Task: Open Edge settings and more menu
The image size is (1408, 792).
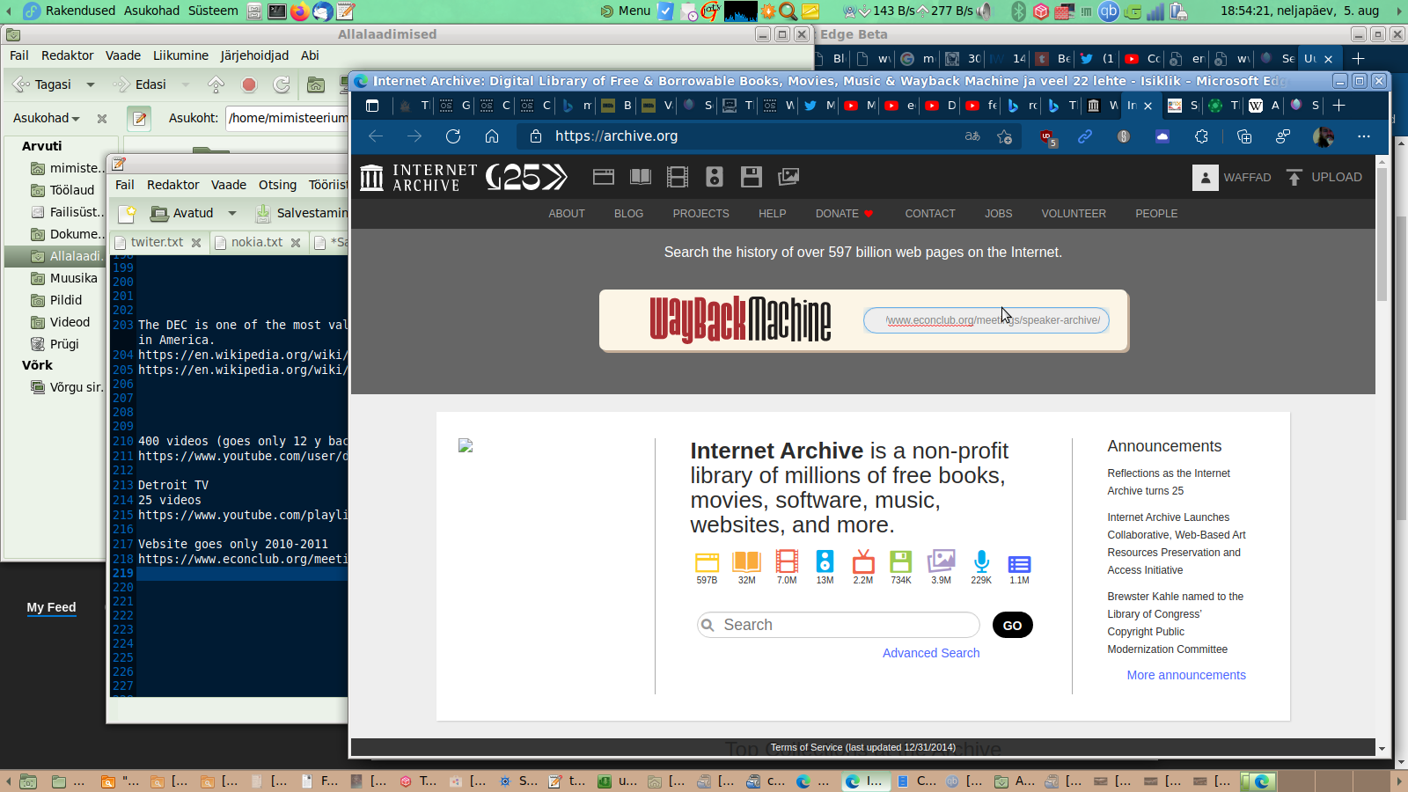Action: [1364, 136]
